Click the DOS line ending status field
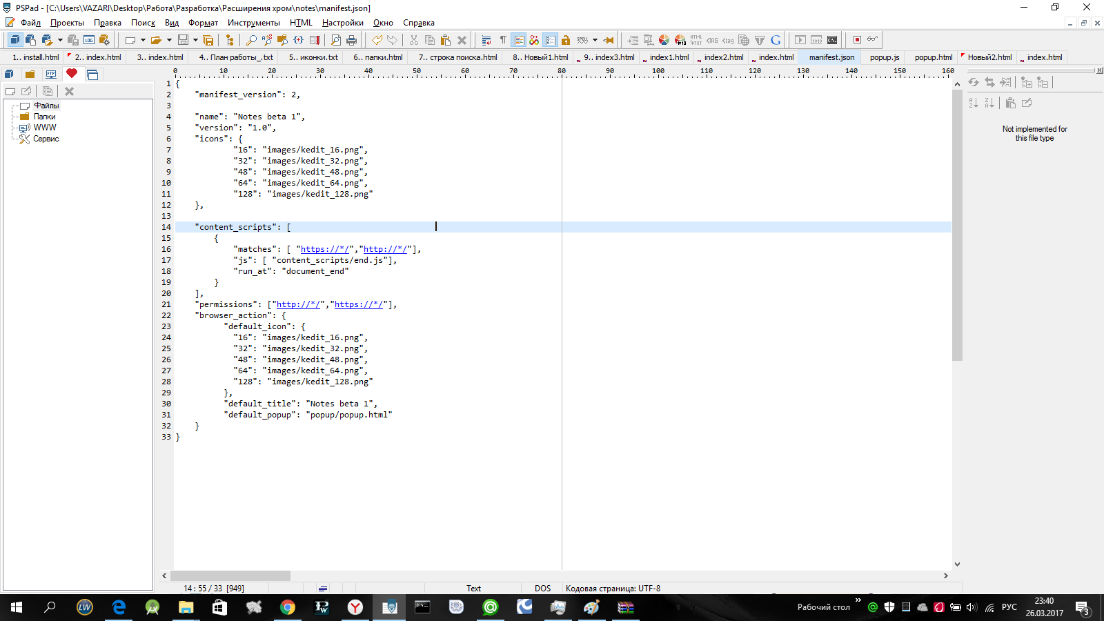This screenshot has width=1104, height=621. click(542, 589)
